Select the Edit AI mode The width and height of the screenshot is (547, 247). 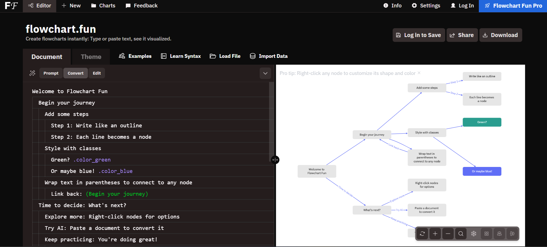(x=97, y=73)
